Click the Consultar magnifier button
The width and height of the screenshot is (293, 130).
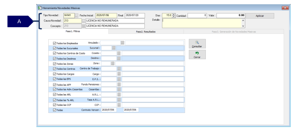point(197,44)
